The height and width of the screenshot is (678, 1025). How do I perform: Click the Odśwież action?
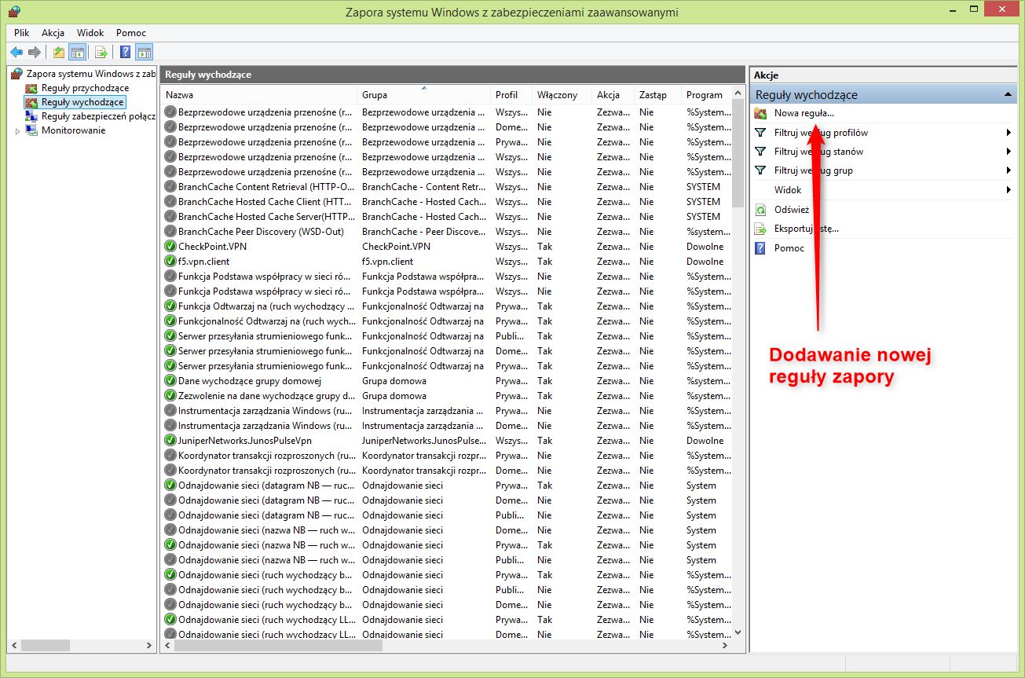(x=792, y=210)
